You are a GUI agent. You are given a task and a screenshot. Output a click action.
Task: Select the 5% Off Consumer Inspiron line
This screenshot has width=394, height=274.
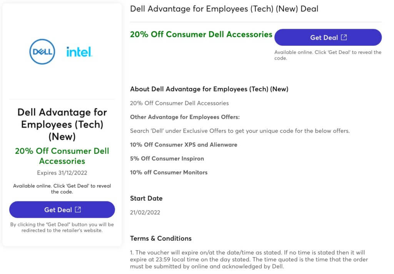(167, 159)
